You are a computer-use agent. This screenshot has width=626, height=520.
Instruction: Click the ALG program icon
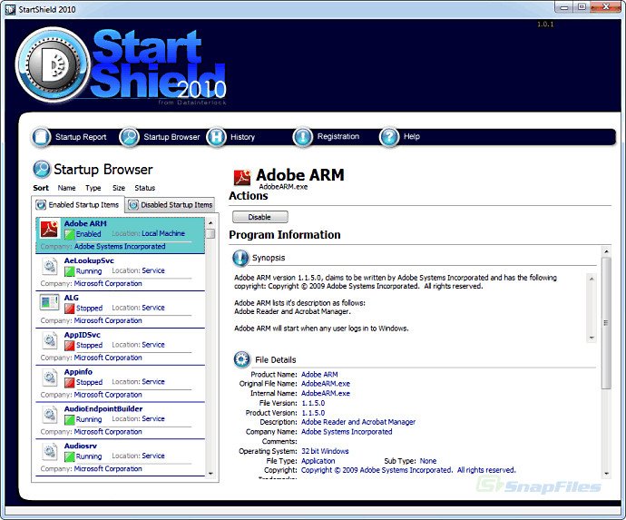(50, 302)
